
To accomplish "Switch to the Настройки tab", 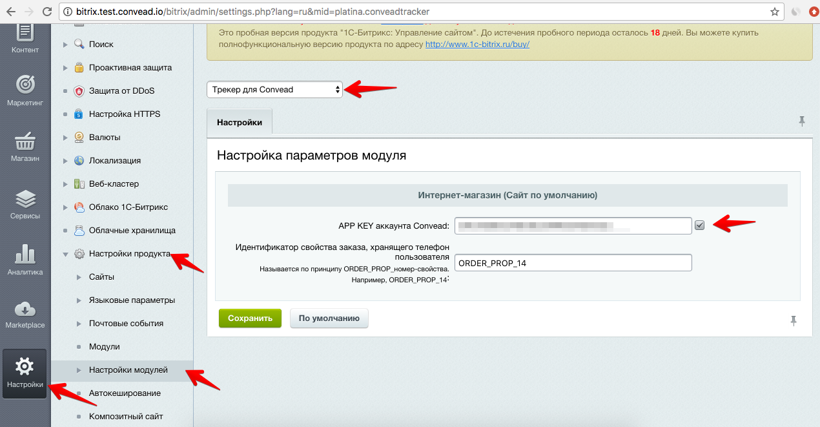I will click(240, 121).
